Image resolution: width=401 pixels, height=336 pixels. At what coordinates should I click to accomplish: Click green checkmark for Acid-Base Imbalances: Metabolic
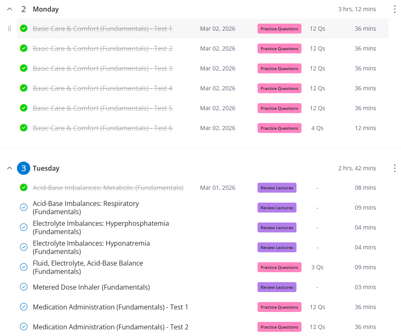(24, 188)
